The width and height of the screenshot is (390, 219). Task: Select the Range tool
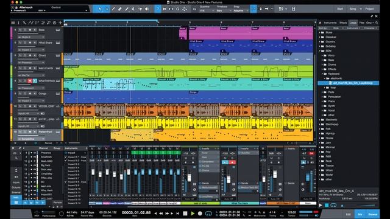click(x=107, y=9)
